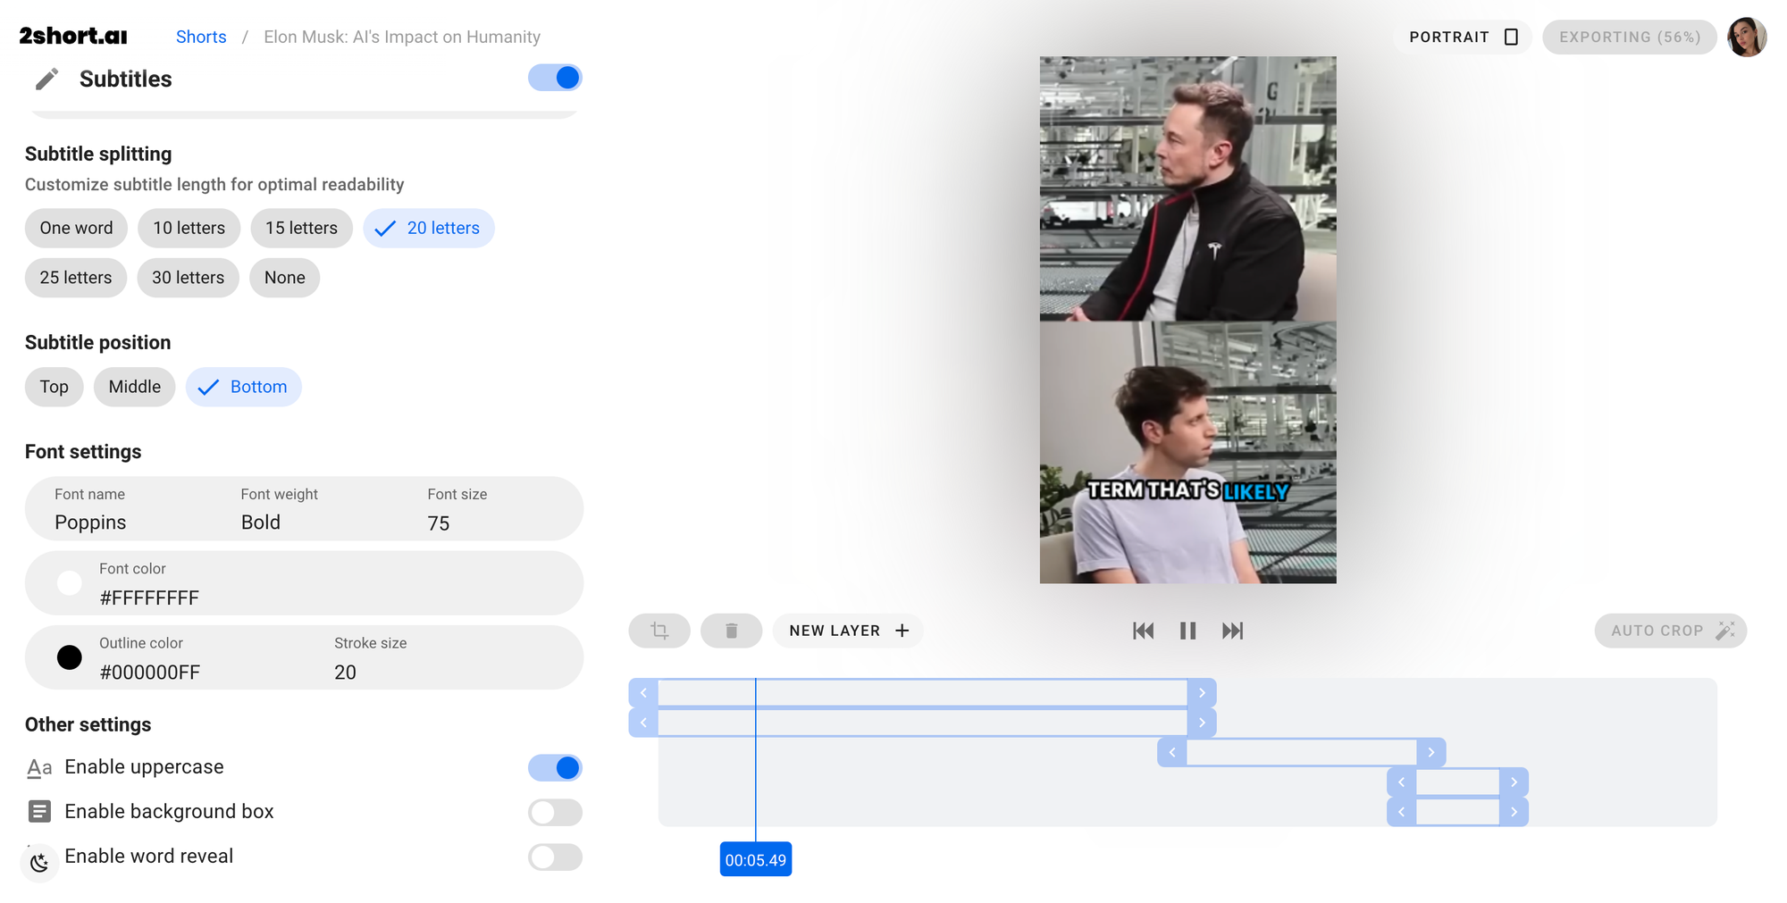Click the first layer's left handle arrow

tap(643, 693)
